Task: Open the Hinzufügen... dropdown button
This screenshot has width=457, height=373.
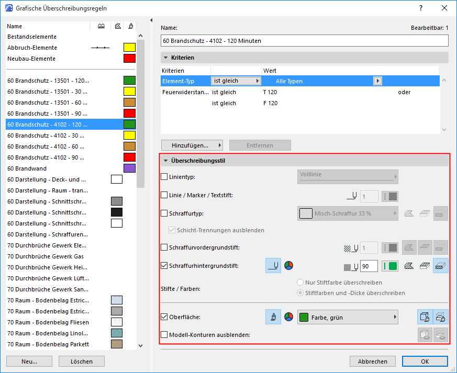Action: pyautogui.click(x=192, y=145)
